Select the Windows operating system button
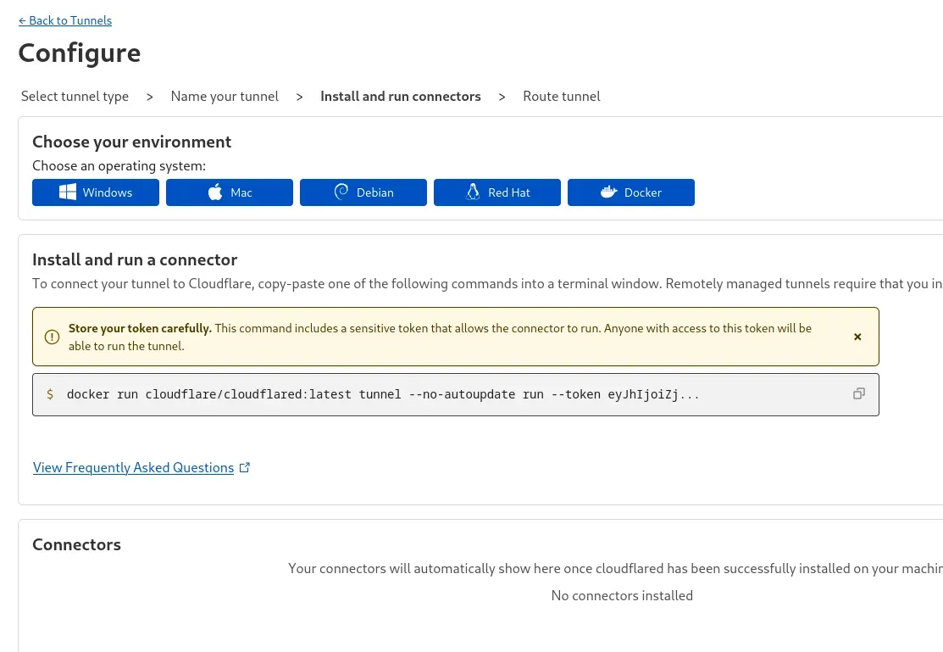This screenshot has width=943, height=652. point(96,192)
